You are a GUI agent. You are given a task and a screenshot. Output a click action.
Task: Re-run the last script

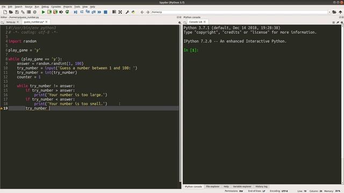(67, 12)
